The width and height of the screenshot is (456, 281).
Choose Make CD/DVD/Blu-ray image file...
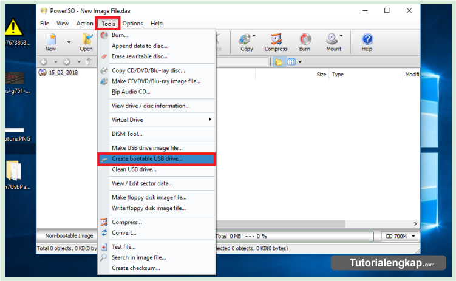pos(157,81)
